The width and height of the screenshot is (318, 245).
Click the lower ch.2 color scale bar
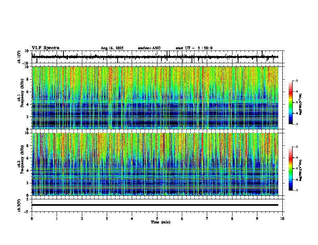(291, 169)
